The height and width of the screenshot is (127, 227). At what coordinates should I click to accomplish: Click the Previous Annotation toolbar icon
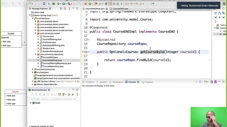point(131,4)
